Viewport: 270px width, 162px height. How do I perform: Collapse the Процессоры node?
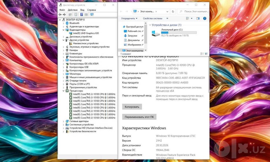(x=63, y=91)
